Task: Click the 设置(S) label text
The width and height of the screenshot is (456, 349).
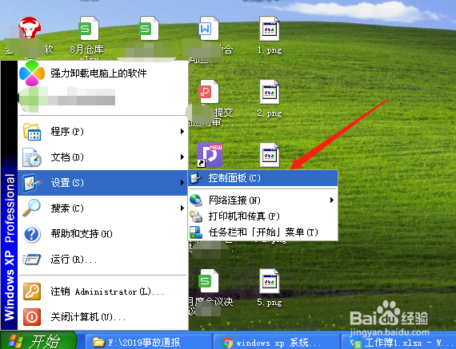Action: (67, 183)
